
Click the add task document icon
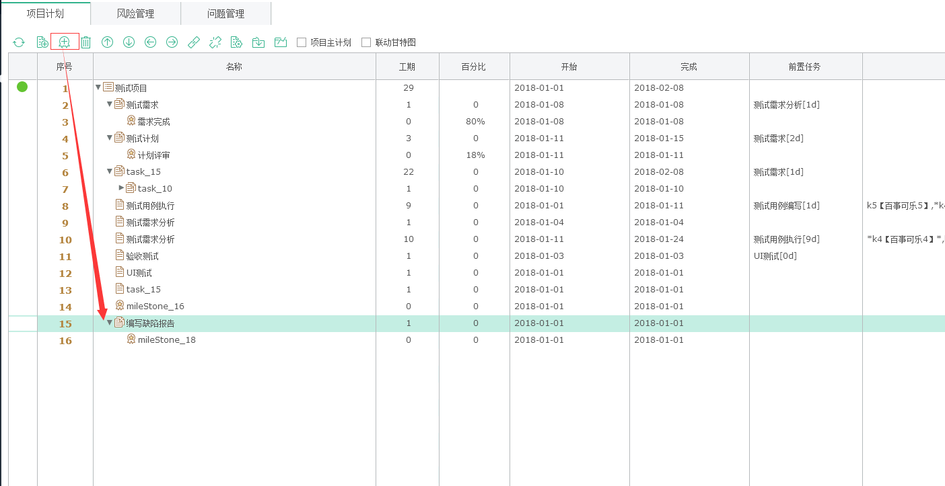tap(42, 42)
